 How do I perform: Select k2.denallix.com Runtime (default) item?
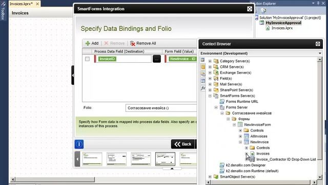[252, 171]
